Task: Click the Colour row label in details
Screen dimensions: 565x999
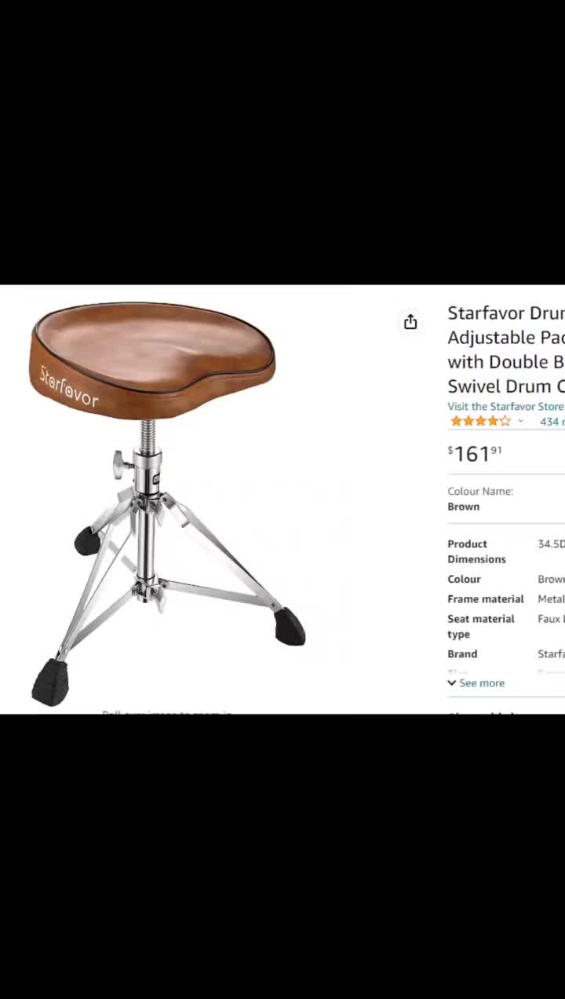Action: coord(464,580)
